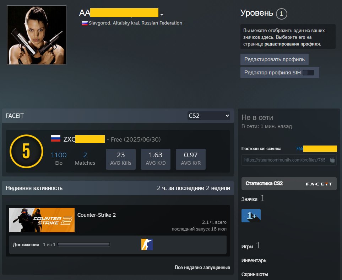Click the Уровень level heading
342x280 pixels.
click(257, 13)
